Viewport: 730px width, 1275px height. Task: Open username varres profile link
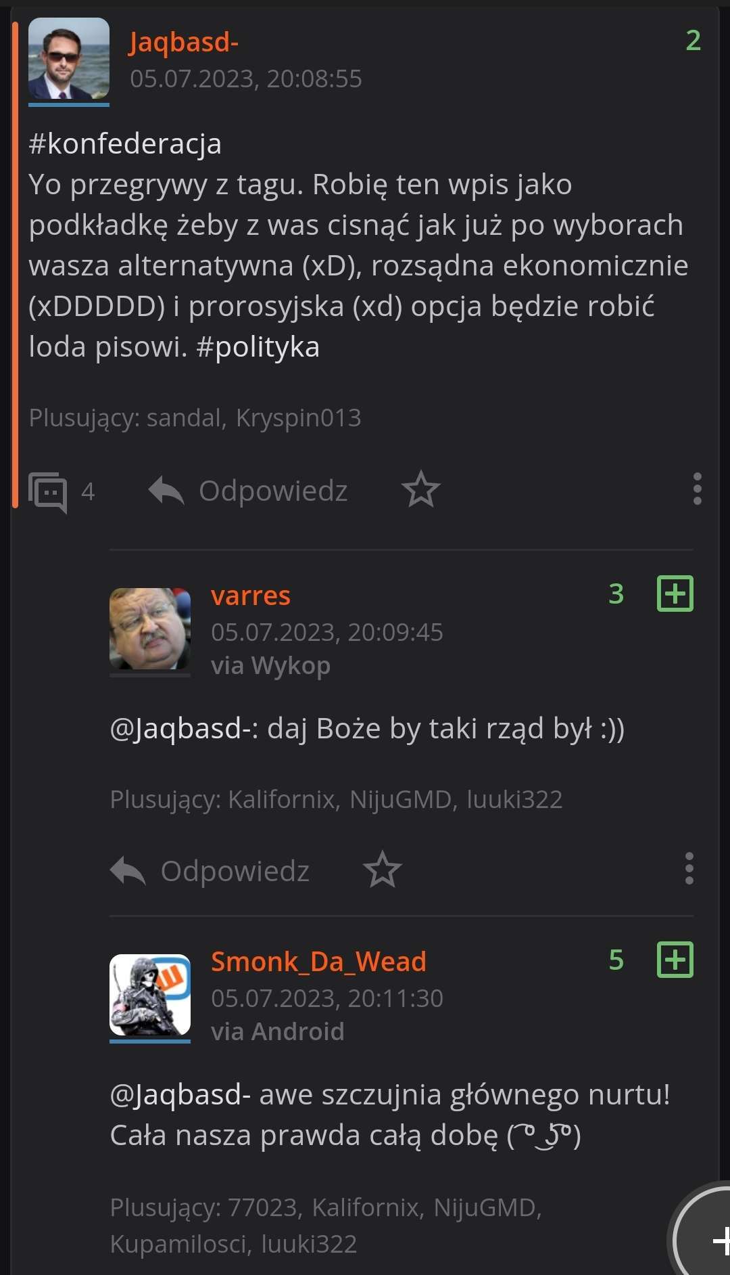(251, 596)
